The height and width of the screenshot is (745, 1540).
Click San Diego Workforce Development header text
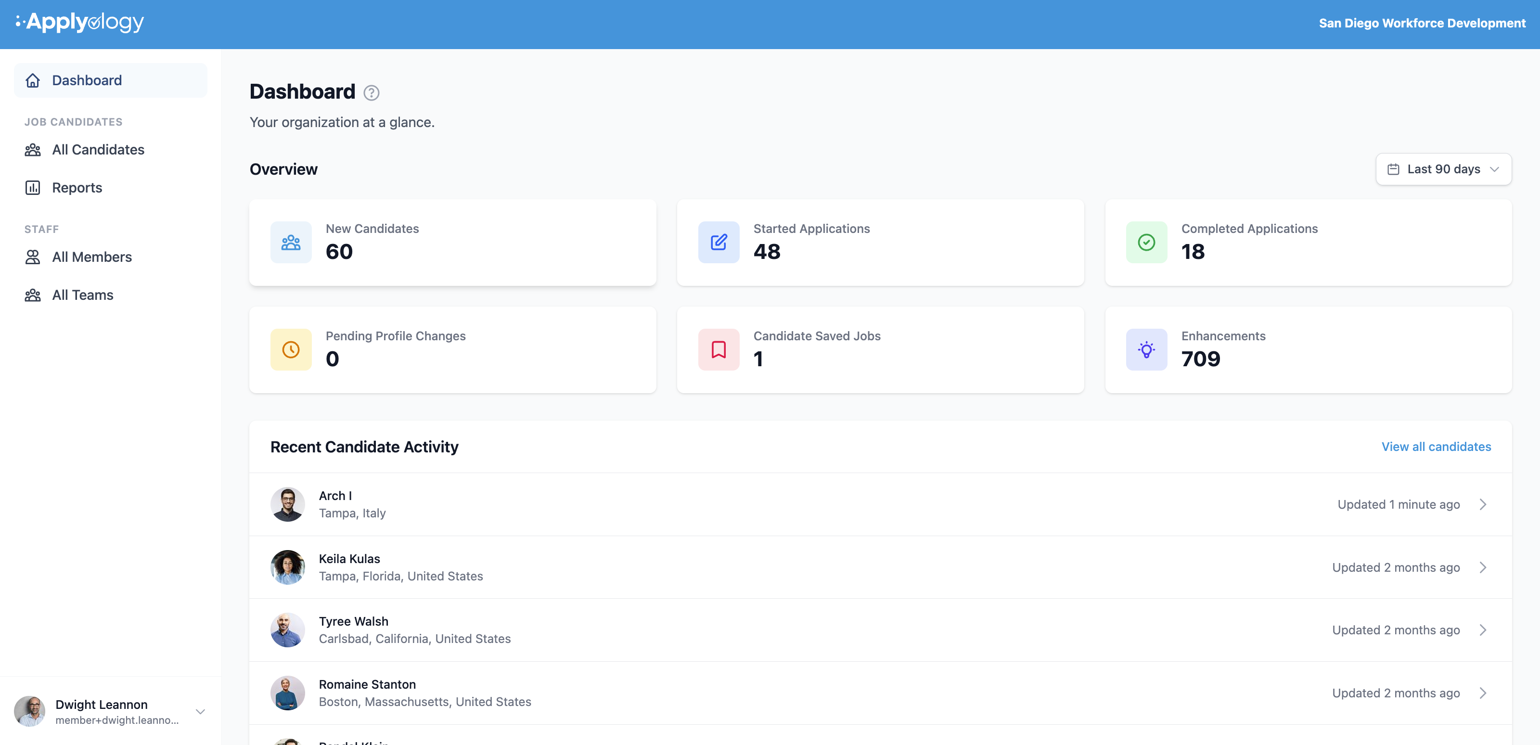1422,23
